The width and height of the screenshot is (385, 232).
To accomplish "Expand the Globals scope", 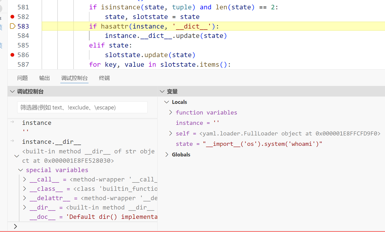I will coord(167,155).
